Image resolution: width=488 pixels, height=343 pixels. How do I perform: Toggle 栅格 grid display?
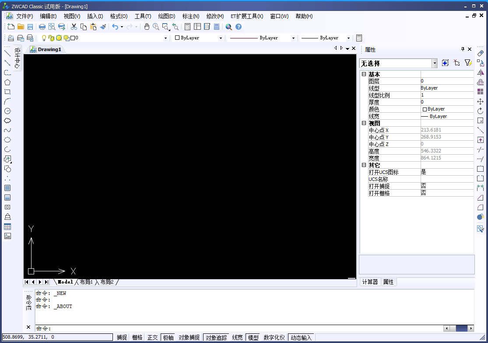[137, 337]
